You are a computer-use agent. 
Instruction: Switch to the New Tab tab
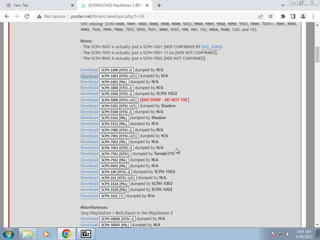[39, 6]
